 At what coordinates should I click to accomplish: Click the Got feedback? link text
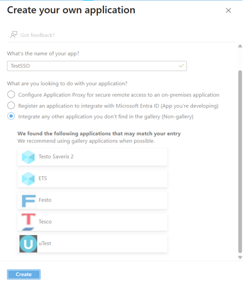pos(38,35)
